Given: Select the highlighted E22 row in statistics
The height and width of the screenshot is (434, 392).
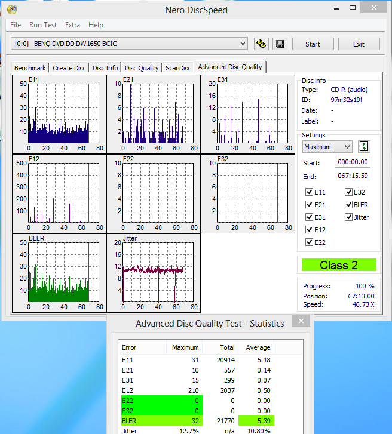Looking at the screenshot, I should (x=210, y=401).
